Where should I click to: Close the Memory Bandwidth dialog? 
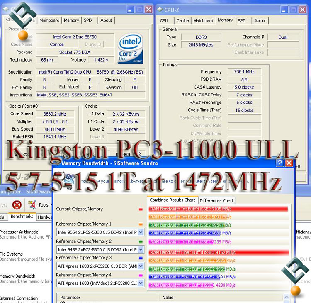coord(289,163)
